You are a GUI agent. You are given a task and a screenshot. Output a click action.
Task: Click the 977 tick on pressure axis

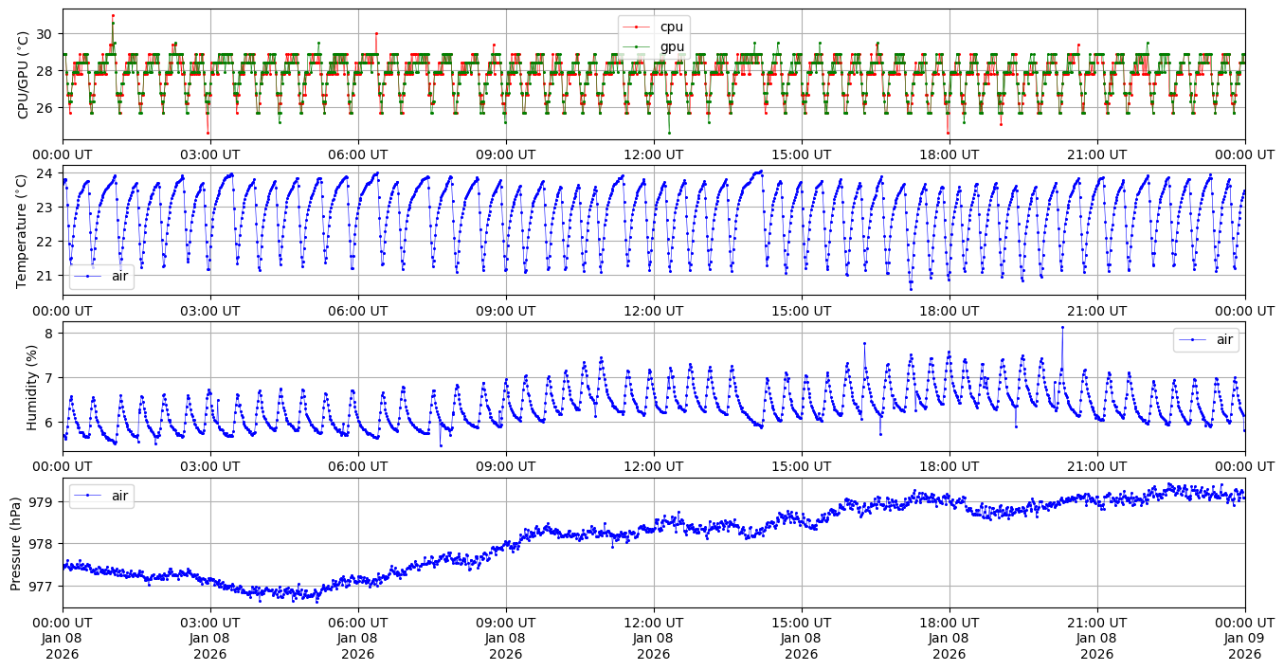point(44,587)
